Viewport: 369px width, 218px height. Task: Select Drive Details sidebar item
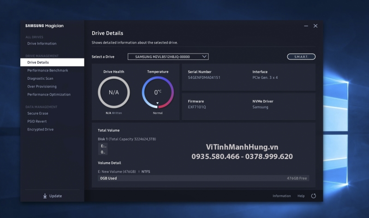click(x=52, y=62)
